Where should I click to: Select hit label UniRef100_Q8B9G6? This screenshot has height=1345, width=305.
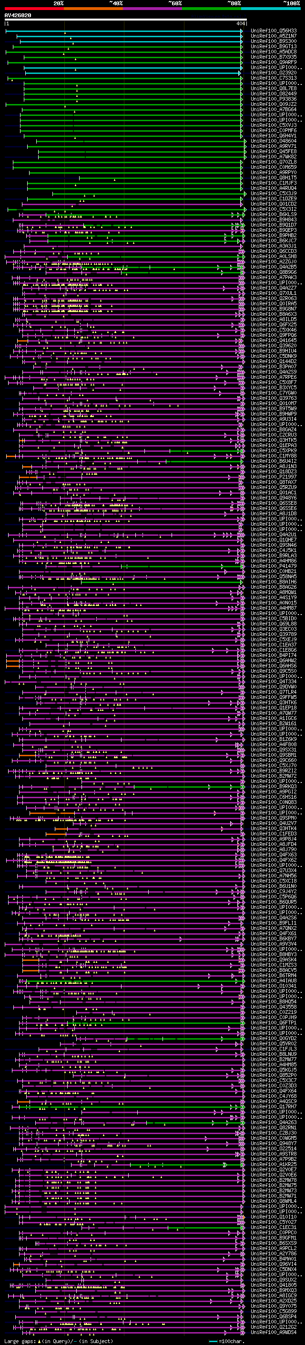click(274, 272)
